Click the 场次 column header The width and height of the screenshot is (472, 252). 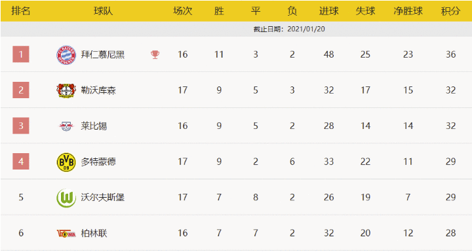(x=183, y=11)
